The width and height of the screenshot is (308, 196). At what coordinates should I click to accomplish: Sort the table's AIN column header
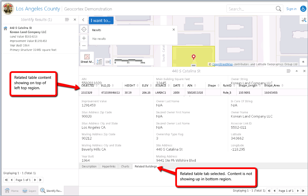pos(192,86)
